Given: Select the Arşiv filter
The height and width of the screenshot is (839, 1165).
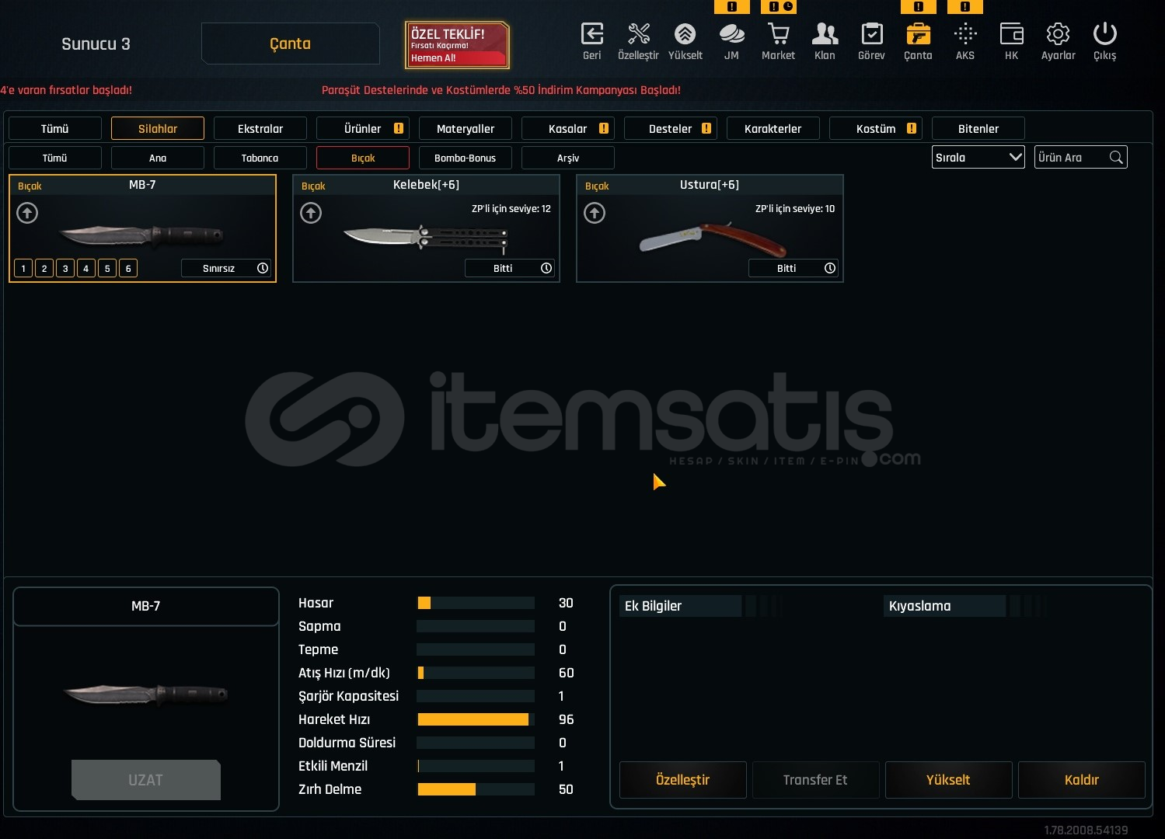Looking at the screenshot, I should (x=568, y=158).
